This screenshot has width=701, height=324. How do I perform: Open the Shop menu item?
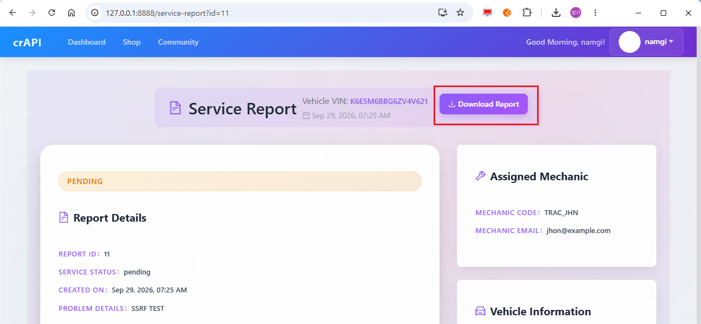[132, 42]
